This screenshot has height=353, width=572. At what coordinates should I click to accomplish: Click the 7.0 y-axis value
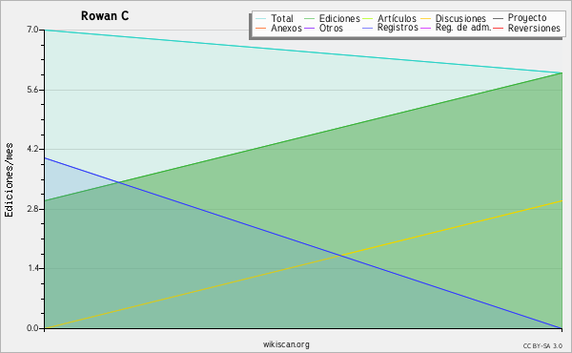[x=32, y=30]
